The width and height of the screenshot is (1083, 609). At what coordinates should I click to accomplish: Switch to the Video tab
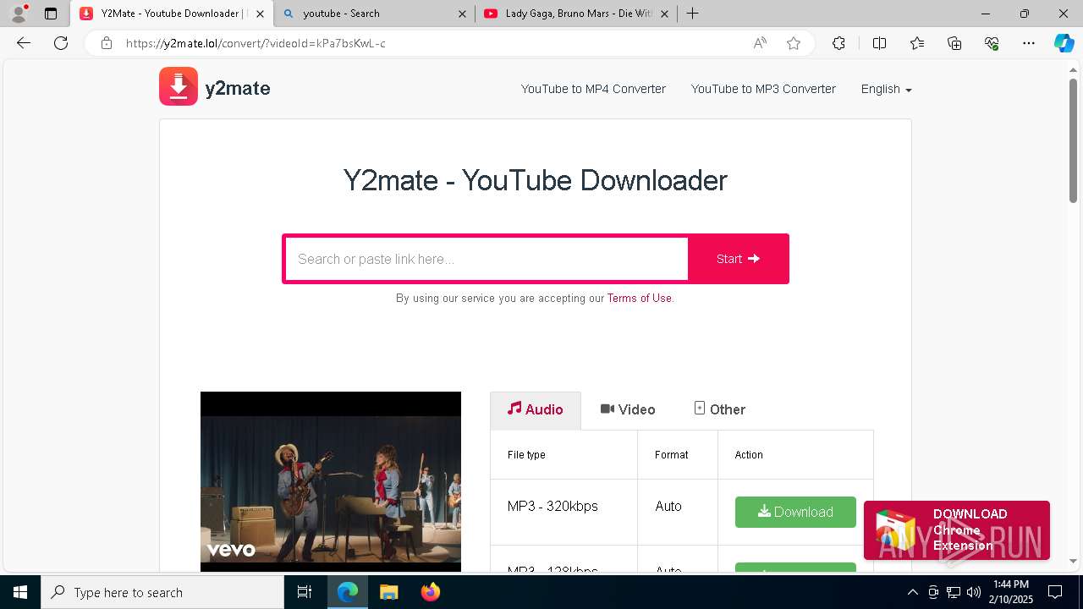pyautogui.click(x=628, y=409)
